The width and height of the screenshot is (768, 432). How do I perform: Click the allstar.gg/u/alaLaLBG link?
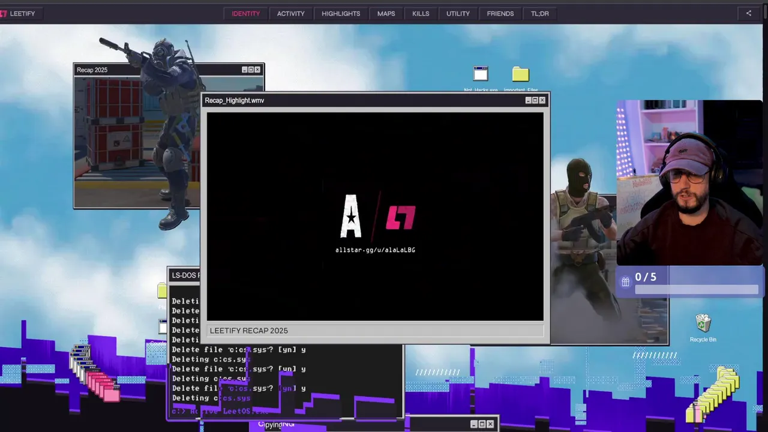pos(375,250)
